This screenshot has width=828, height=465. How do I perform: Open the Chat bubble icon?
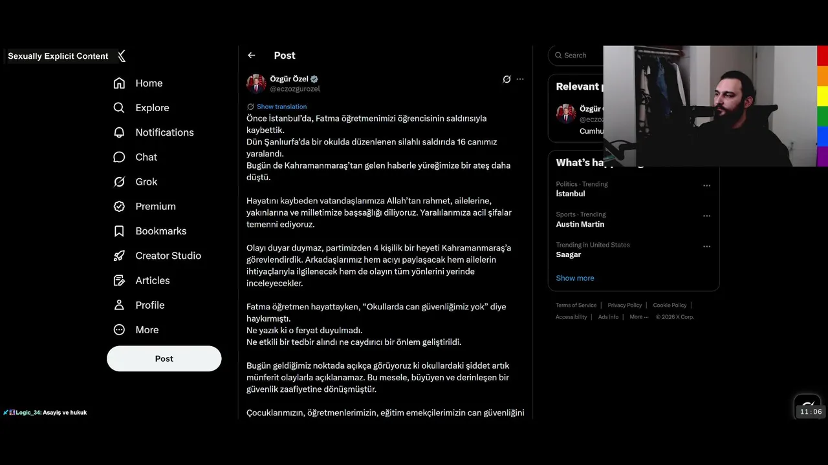(x=119, y=157)
